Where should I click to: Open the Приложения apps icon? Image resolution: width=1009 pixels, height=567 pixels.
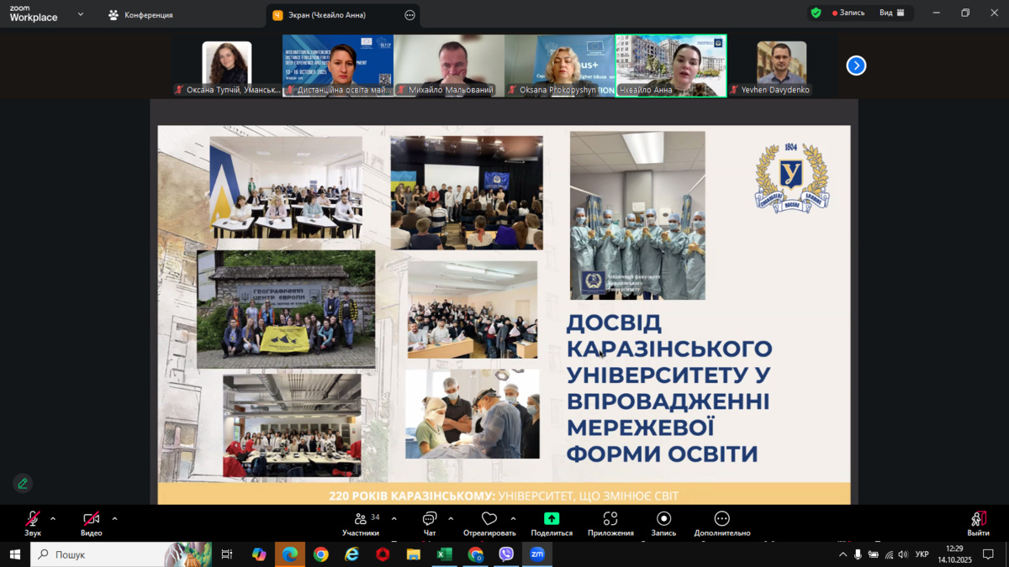pos(610,519)
